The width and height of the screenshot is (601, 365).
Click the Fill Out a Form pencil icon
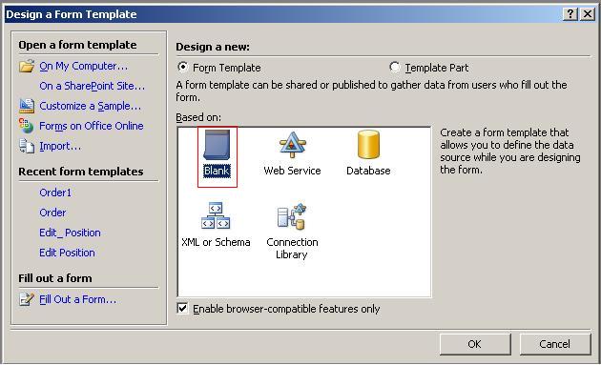[x=27, y=299]
